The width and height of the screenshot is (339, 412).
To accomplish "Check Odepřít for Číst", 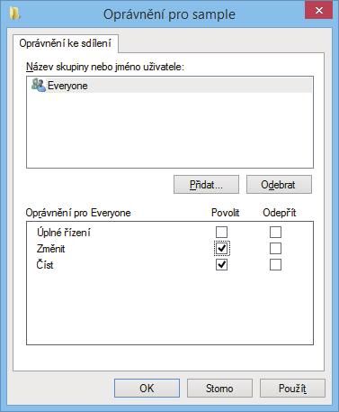I will (275, 265).
